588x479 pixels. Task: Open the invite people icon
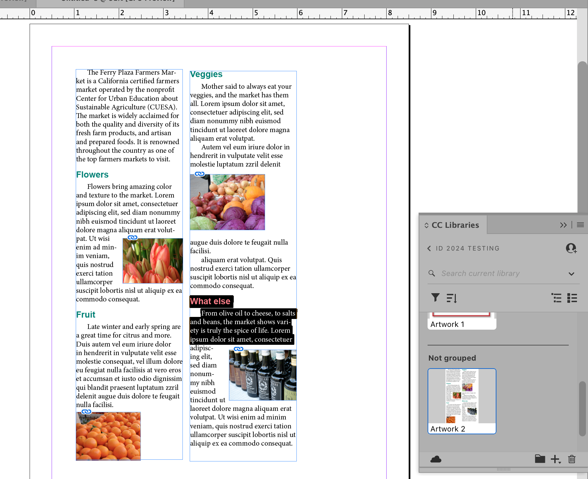click(571, 248)
